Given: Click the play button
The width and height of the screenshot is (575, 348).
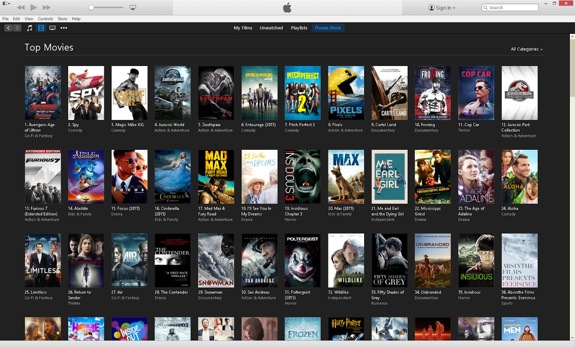Looking at the screenshot, I should tap(34, 7).
